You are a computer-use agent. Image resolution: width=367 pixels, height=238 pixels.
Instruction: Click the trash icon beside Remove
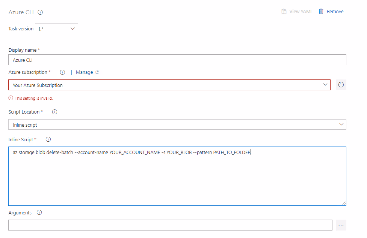(320, 11)
